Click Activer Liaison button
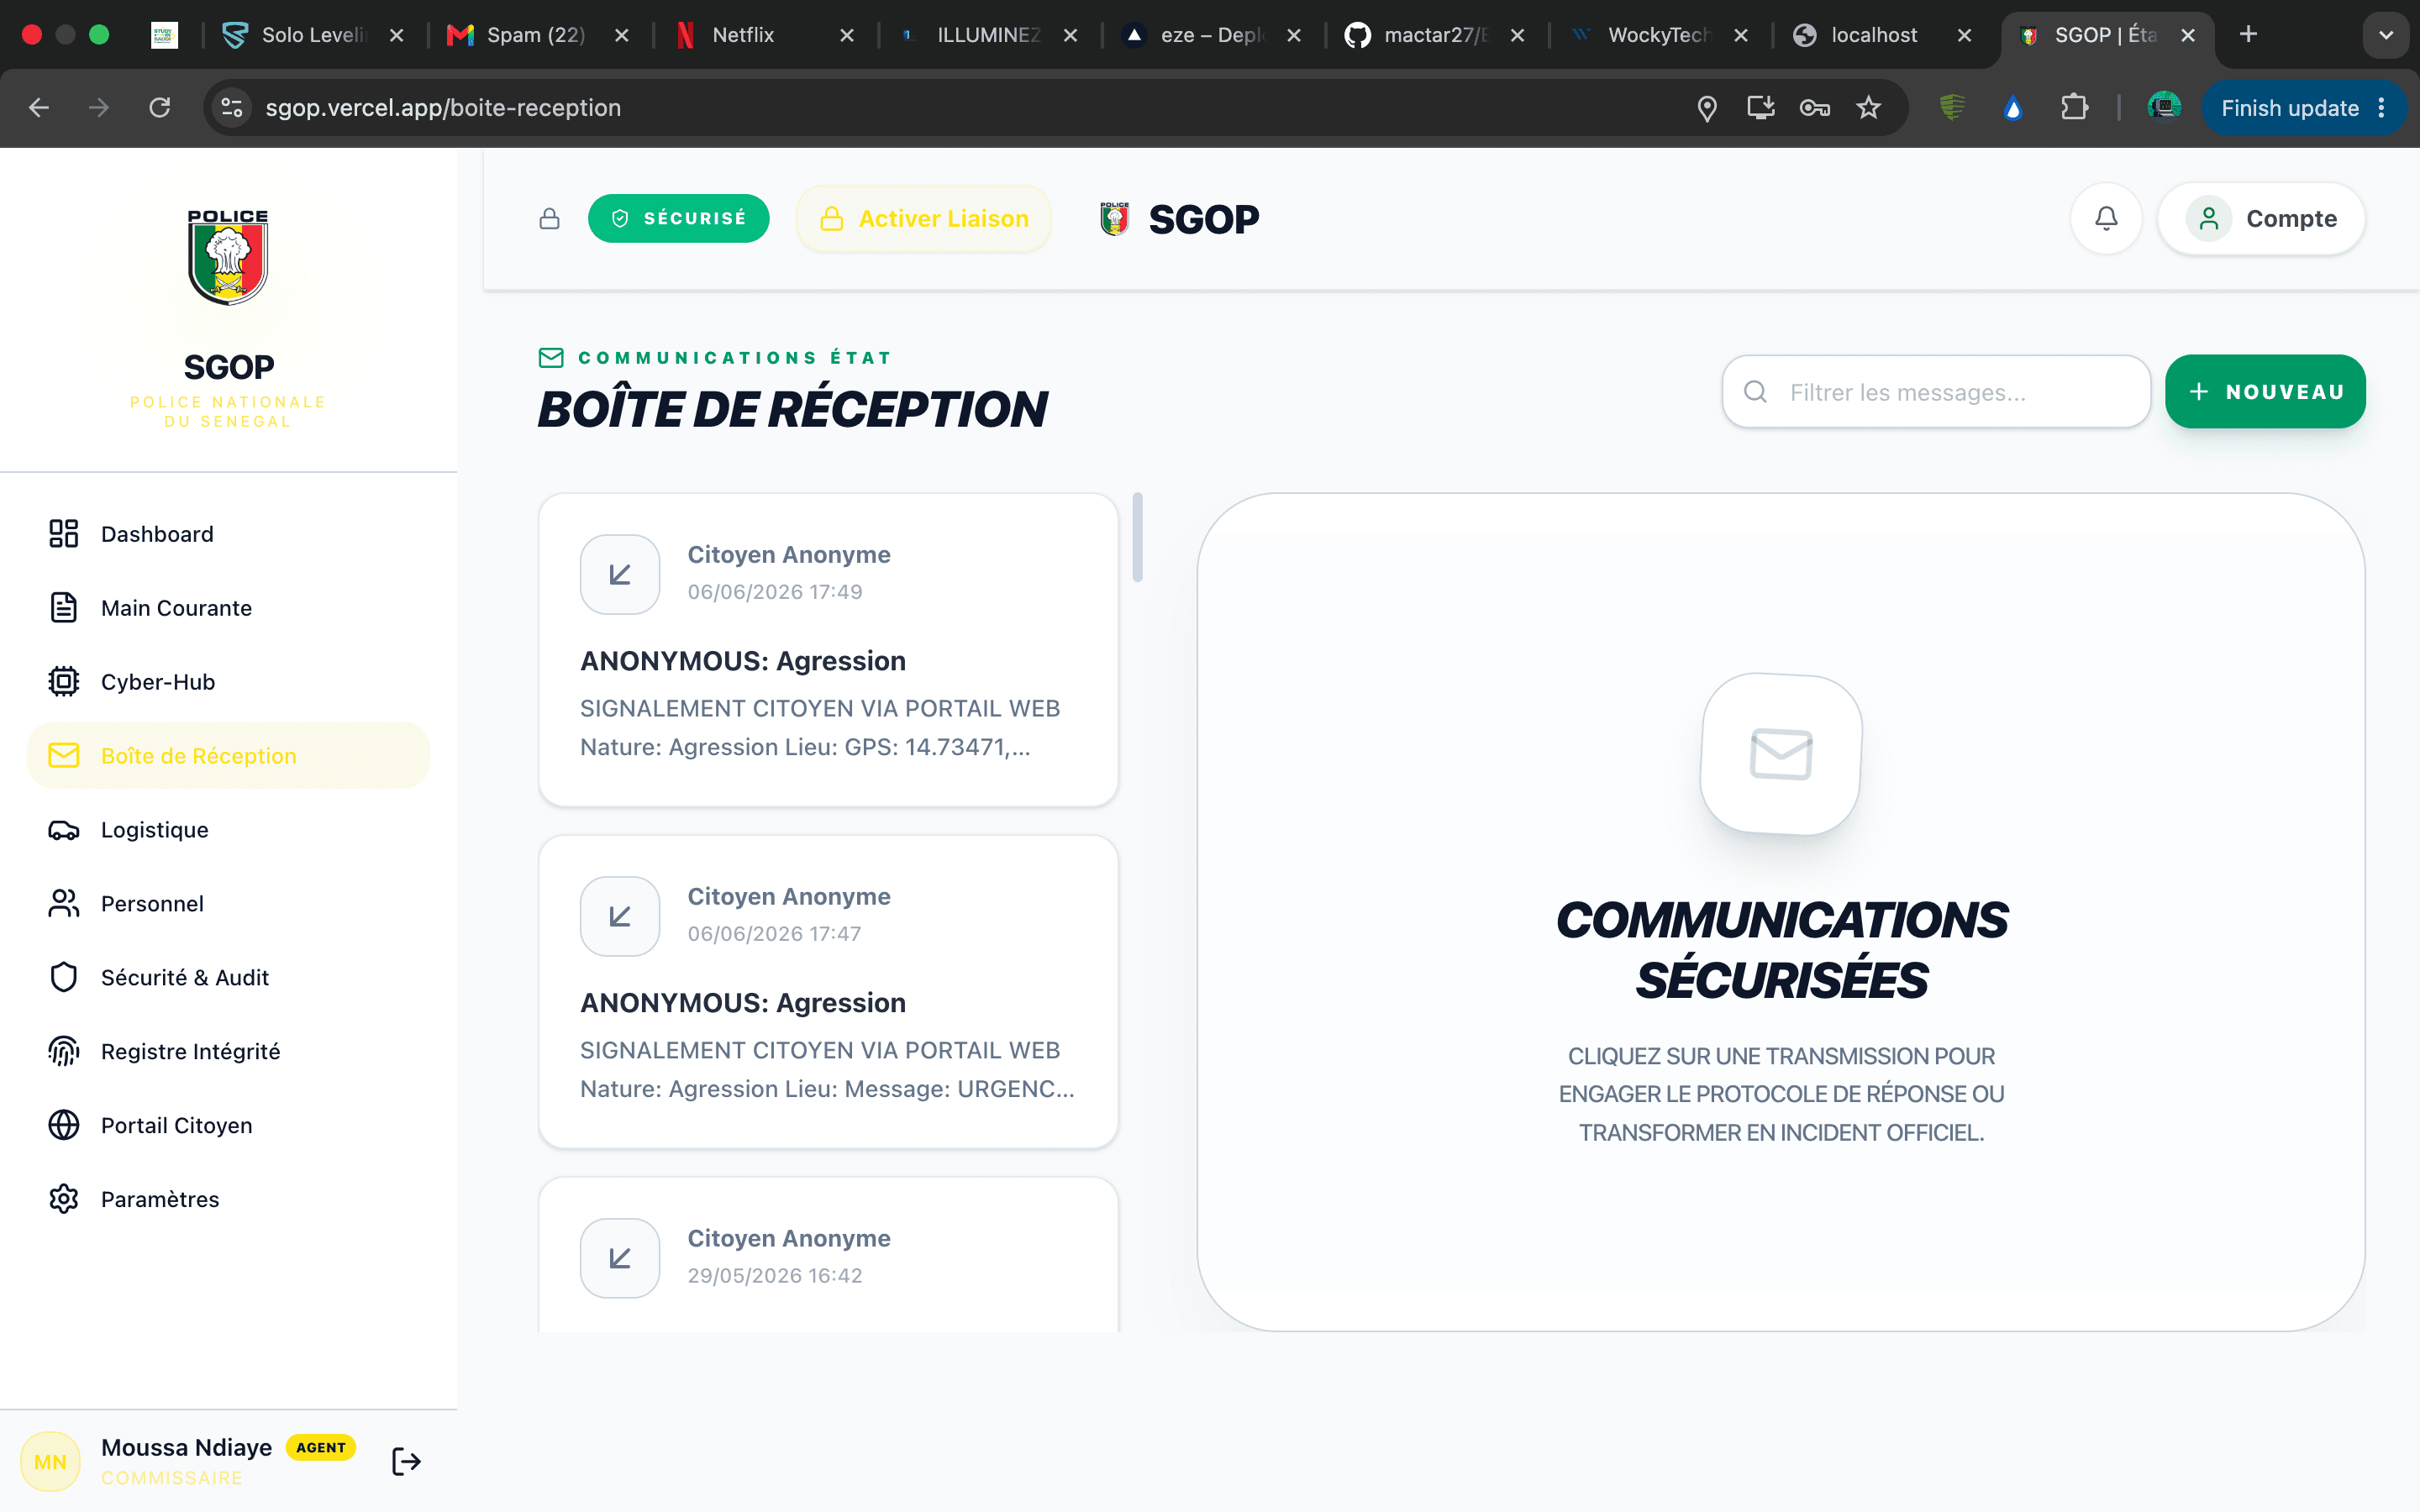This screenshot has width=2420, height=1512. (923, 219)
